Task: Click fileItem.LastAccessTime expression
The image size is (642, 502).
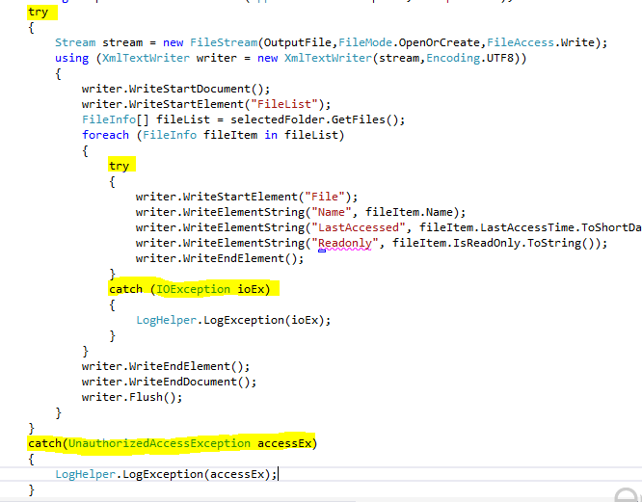Action: click(x=496, y=228)
